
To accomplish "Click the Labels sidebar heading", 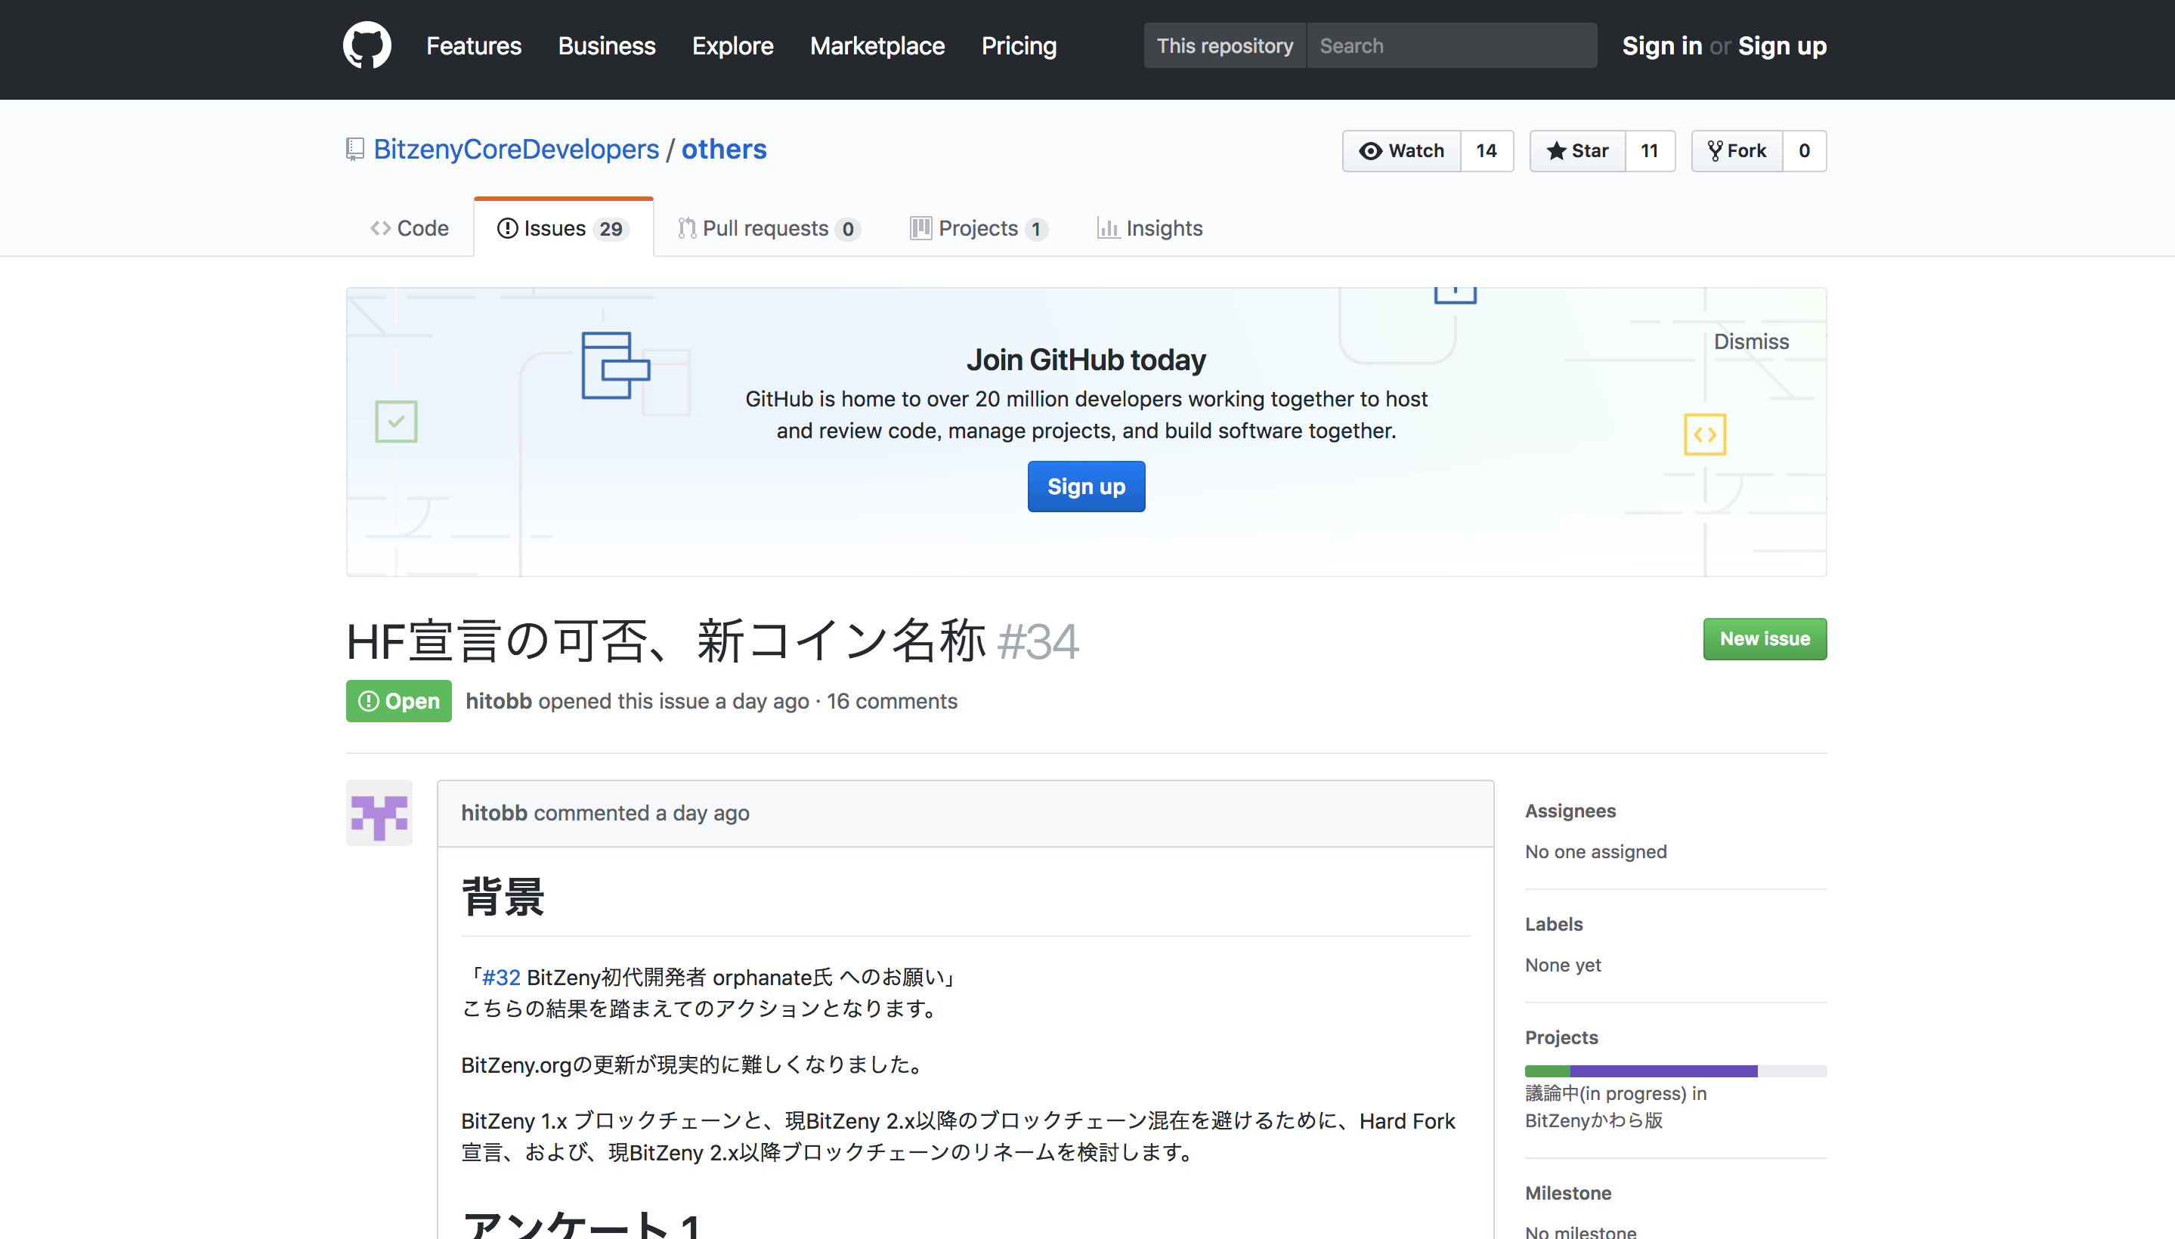I will coord(1554,923).
